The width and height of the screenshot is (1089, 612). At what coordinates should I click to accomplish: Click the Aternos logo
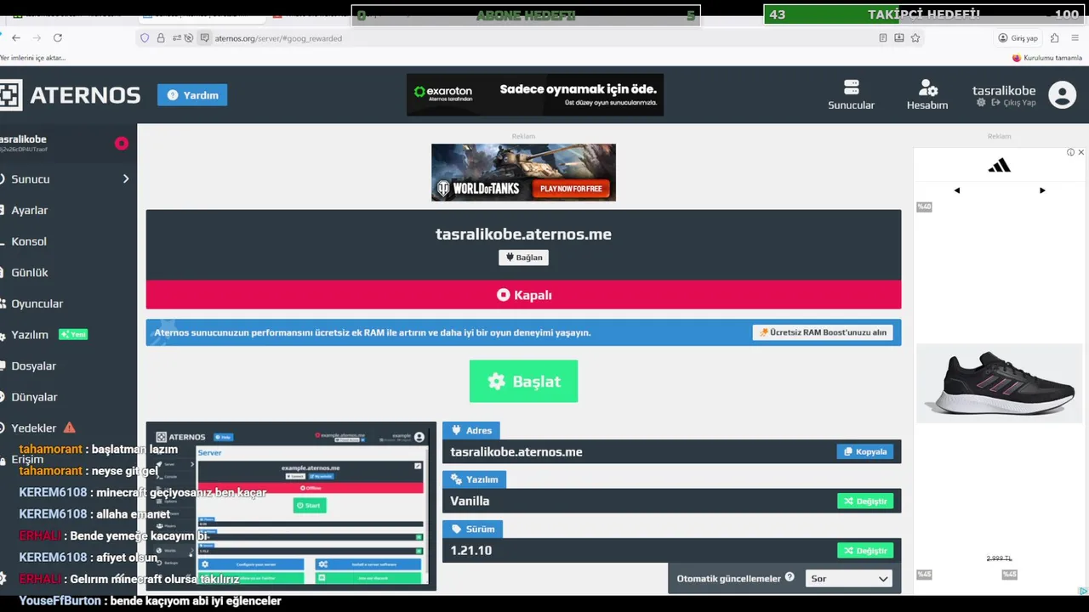click(70, 95)
